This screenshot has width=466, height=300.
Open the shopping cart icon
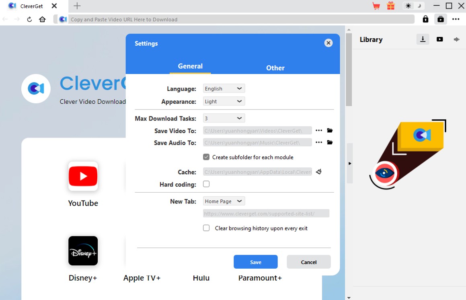(376, 6)
